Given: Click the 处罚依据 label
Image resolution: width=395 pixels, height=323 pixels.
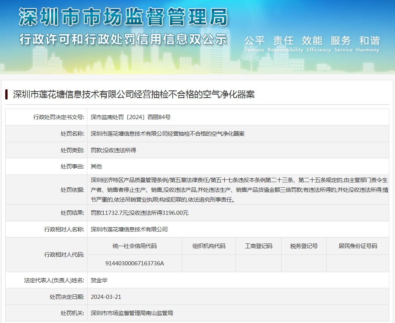Looking at the screenshot, I should click(72, 190).
